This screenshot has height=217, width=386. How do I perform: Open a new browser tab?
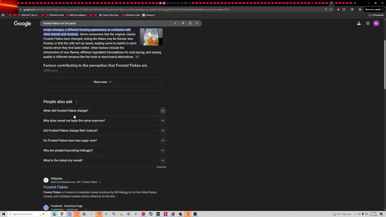(x=355, y=3)
